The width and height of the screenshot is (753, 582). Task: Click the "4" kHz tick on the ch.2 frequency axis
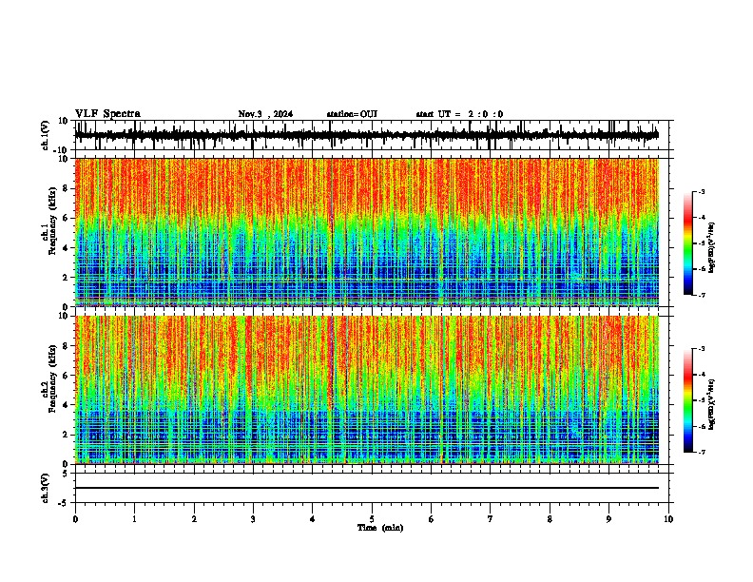tap(66, 405)
